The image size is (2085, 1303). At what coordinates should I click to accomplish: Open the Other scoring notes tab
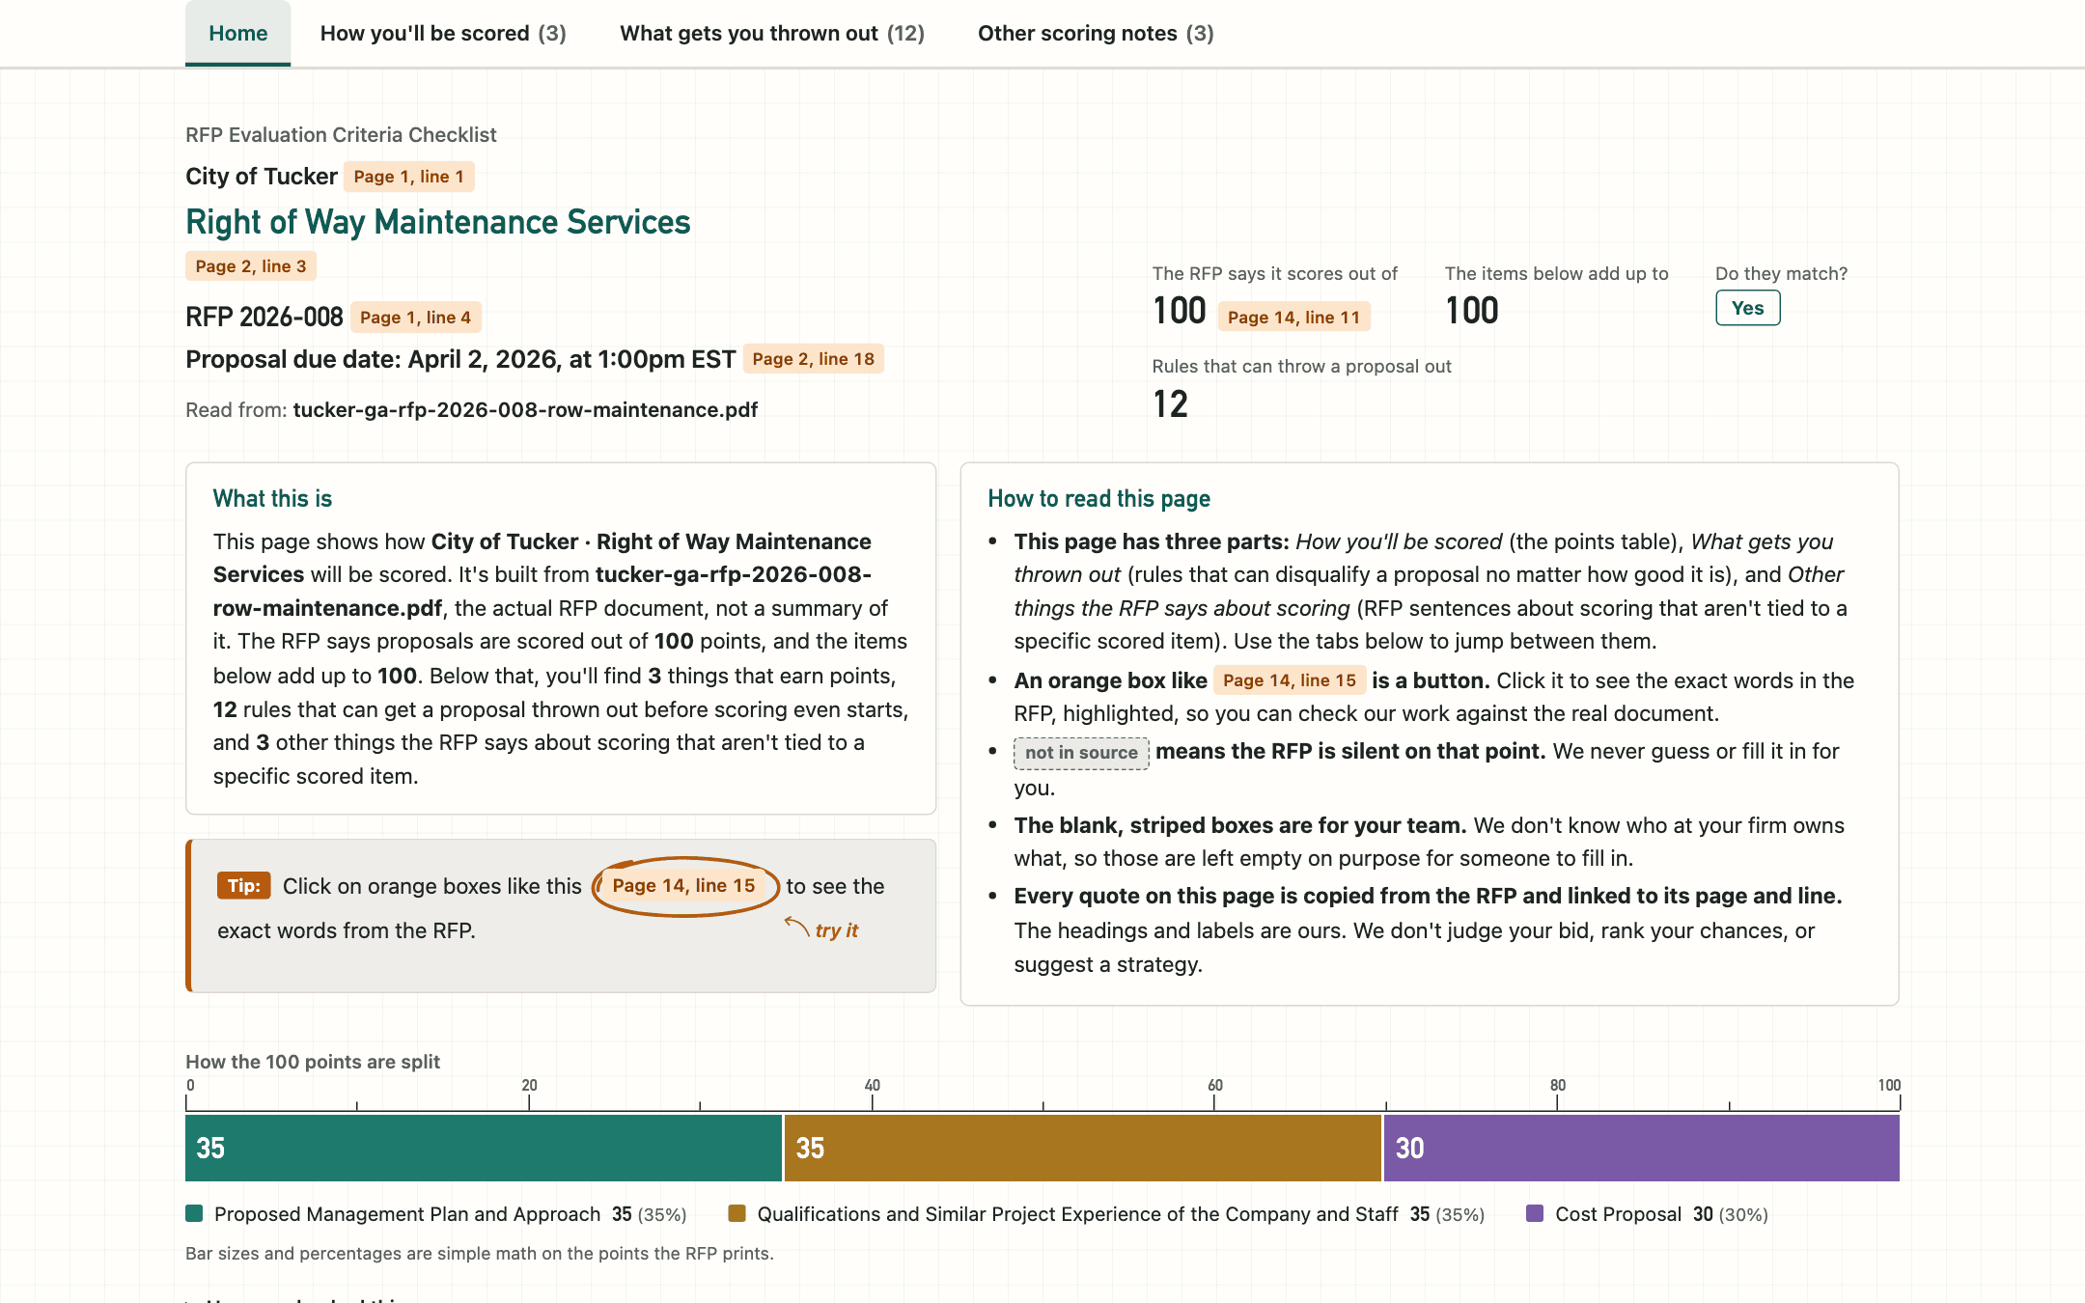1096,33
